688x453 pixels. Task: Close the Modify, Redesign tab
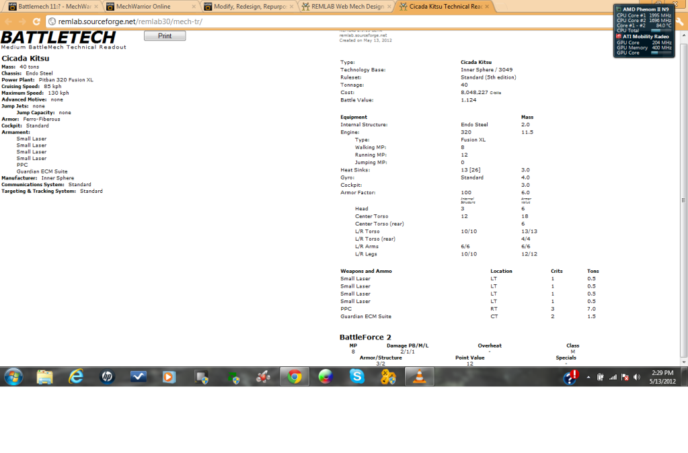[292, 7]
